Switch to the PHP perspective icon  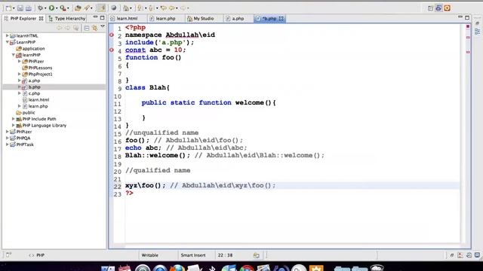pyautogui.click(x=438, y=8)
